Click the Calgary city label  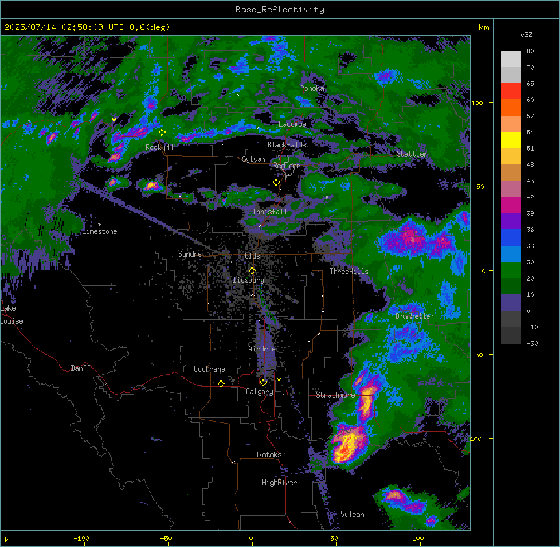(x=259, y=392)
